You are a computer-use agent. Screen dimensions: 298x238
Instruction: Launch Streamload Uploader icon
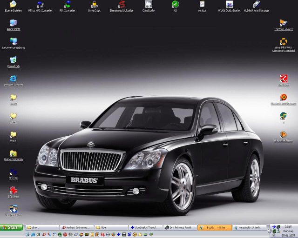[121, 5]
